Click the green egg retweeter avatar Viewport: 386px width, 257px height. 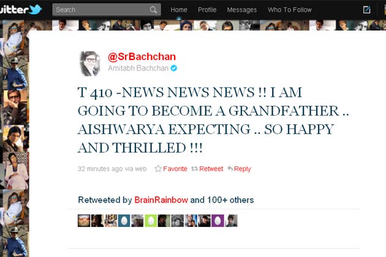[151, 221]
